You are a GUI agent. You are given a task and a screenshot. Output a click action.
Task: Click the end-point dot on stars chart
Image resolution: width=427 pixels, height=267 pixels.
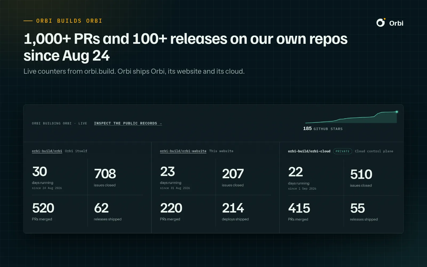(x=397, y=112)
